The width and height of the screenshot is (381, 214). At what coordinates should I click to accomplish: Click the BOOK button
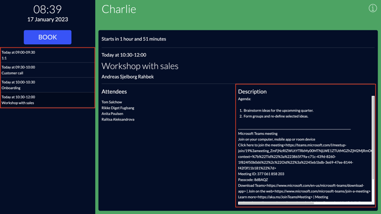[x=48, y=37]
